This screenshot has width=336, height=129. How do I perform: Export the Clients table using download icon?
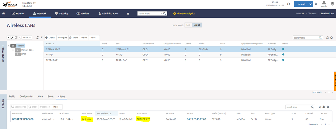(x=324, y=107)
